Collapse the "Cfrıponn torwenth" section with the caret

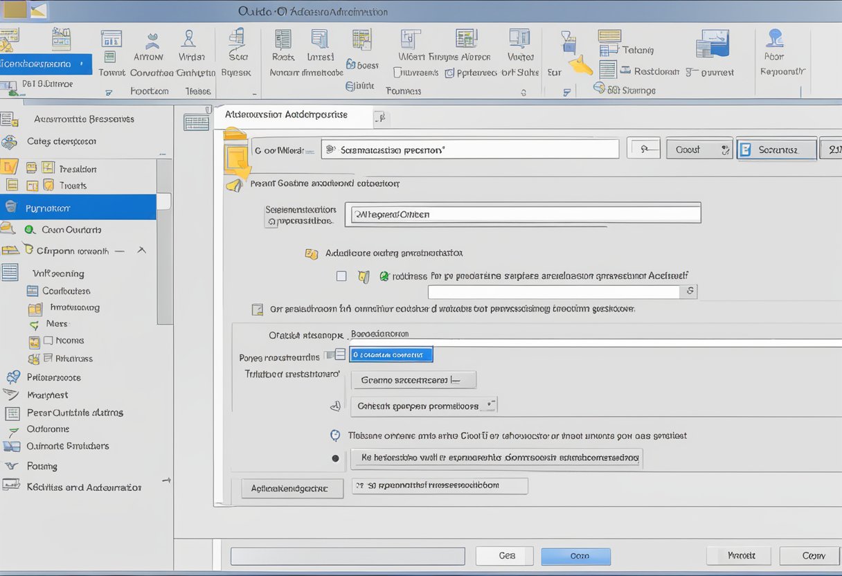(141, 251)
